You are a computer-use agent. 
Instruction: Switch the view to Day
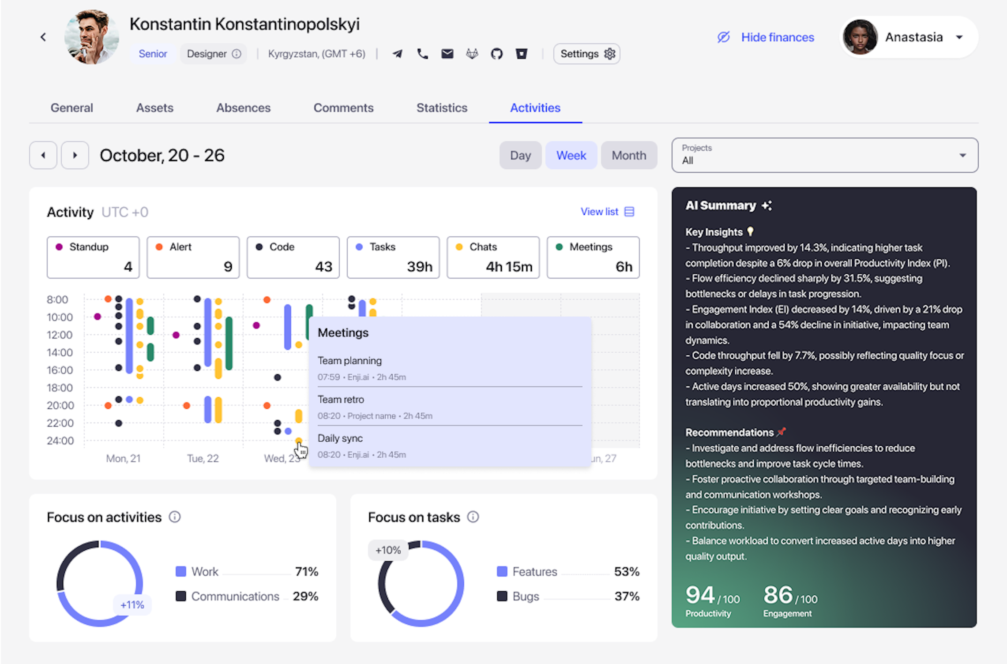coord(520,155)
